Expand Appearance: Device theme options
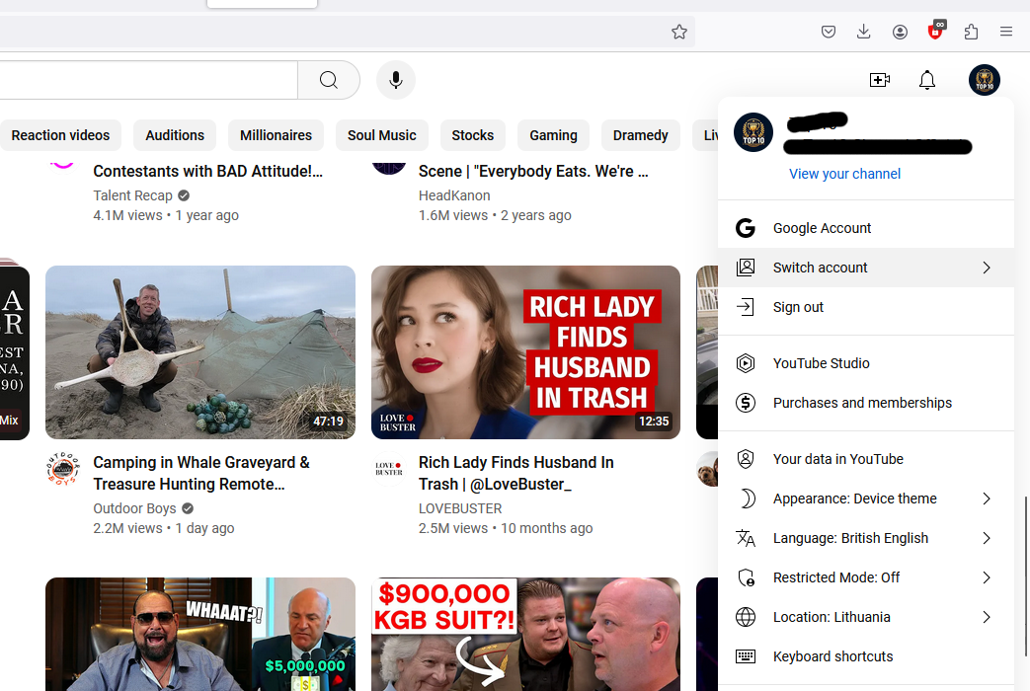The width and height of the screenshot is (1030, 691). [x=866, y=499]
